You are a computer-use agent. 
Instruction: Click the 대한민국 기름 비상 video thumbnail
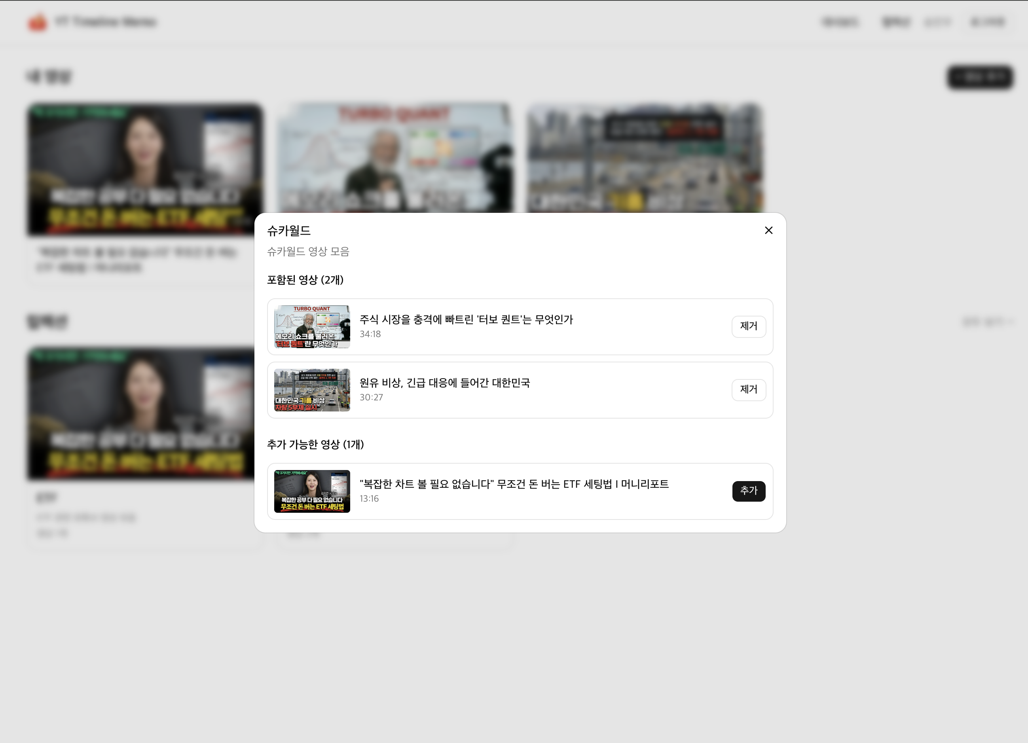(x=312, y=390)
